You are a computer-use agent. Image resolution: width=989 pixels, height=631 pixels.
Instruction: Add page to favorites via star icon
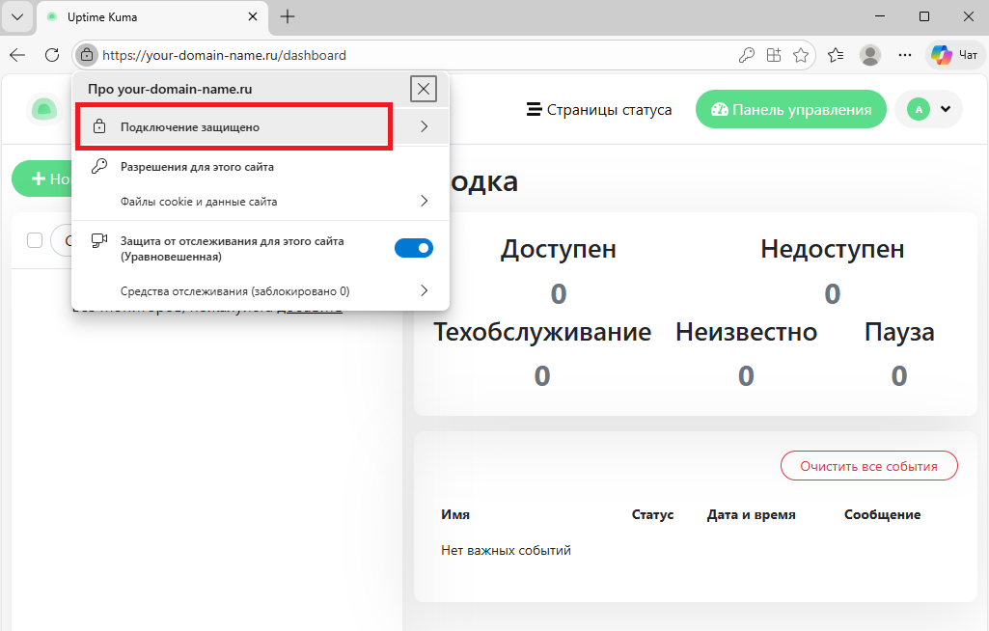[802, 55]
